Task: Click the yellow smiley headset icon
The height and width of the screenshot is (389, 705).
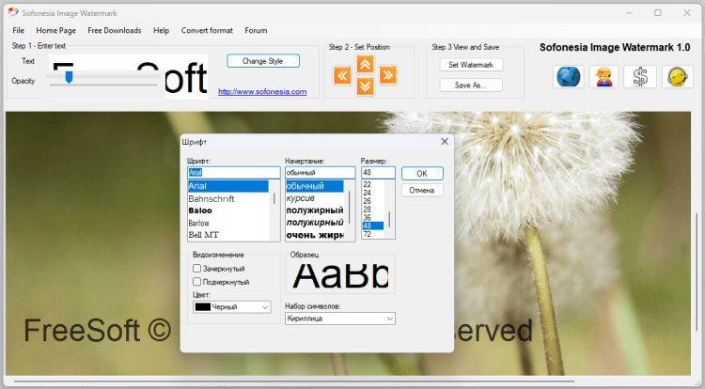Action: click(677, 76)
